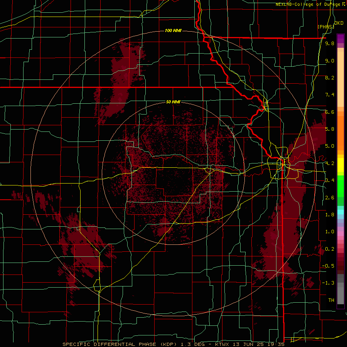Click the 0.2 value on the color scale
Viewport: 347px width, 347px height.
click(330, 249)
